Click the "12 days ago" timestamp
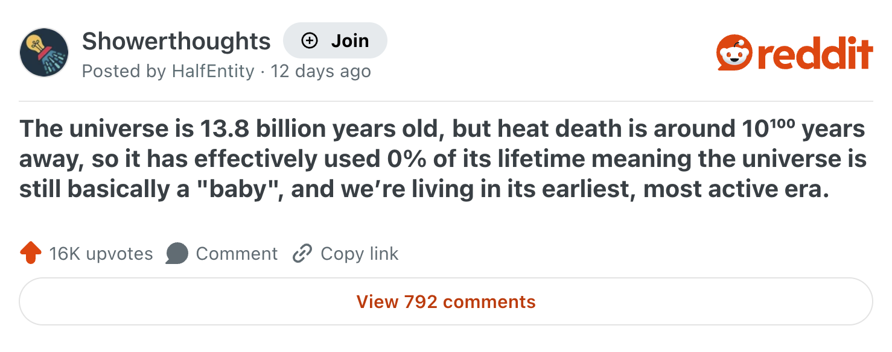 (x=320, y=71)
